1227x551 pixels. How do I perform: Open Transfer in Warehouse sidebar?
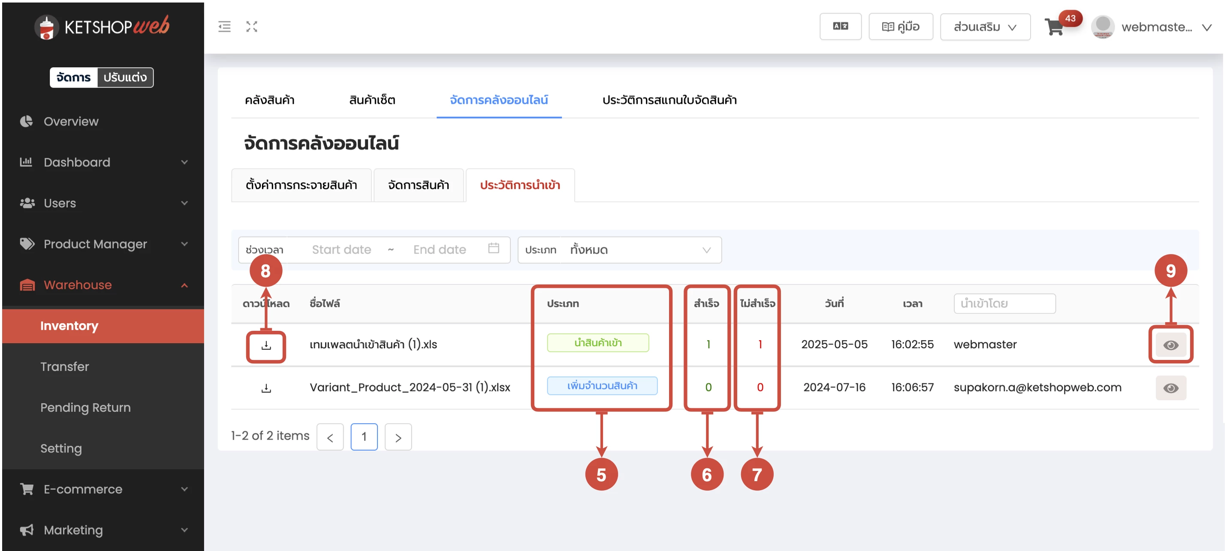pyautogui.click(x=65, y=366)
